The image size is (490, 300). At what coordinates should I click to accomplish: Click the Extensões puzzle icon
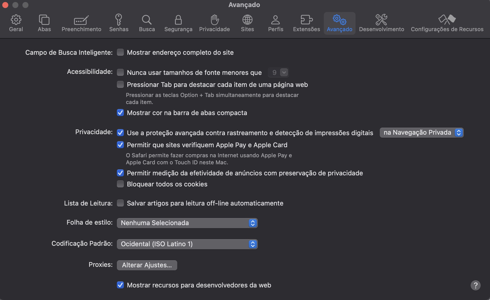coord(306,23)
